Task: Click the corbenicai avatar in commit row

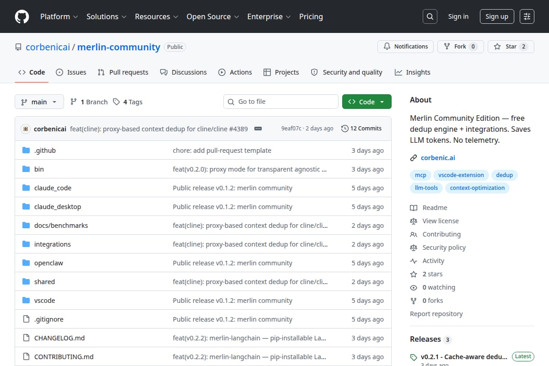Action: click(x=26, y=129)
